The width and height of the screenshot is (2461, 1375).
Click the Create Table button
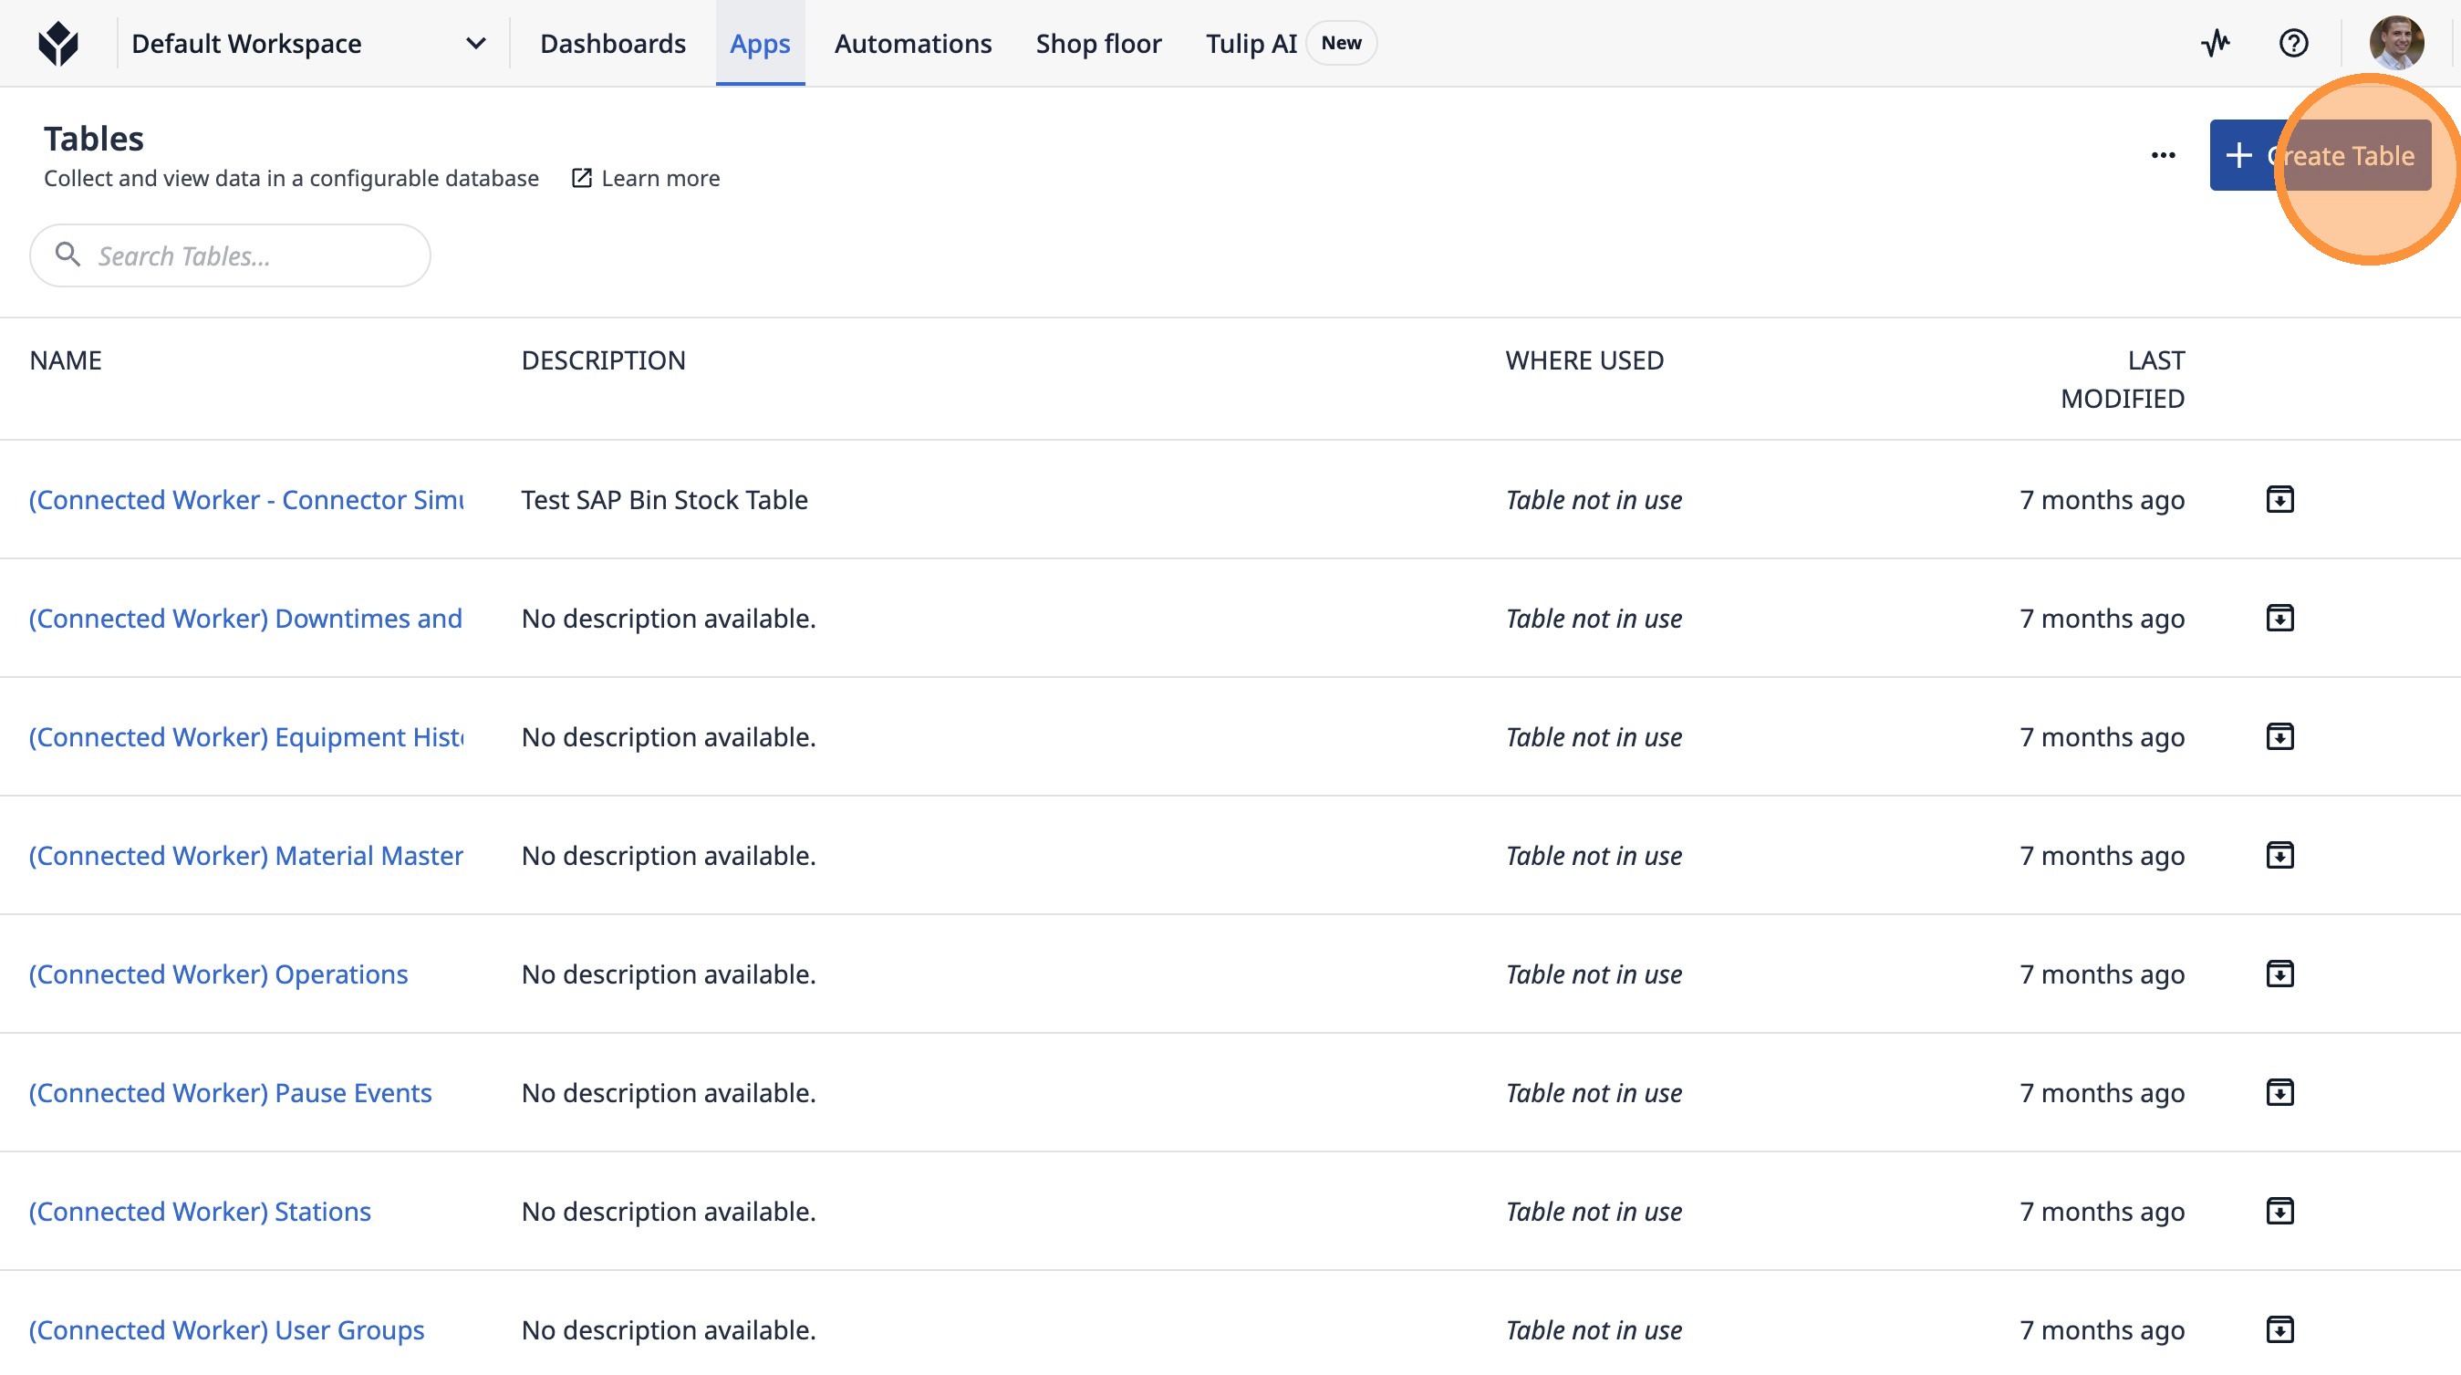[2320, 155]
